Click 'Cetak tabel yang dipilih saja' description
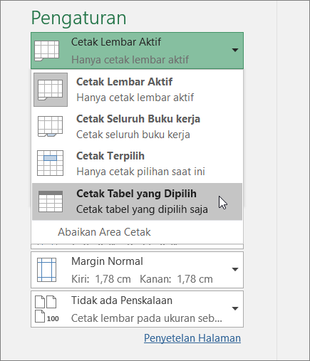This screenshot has width=310, height=361. click(x=142, y=209)
